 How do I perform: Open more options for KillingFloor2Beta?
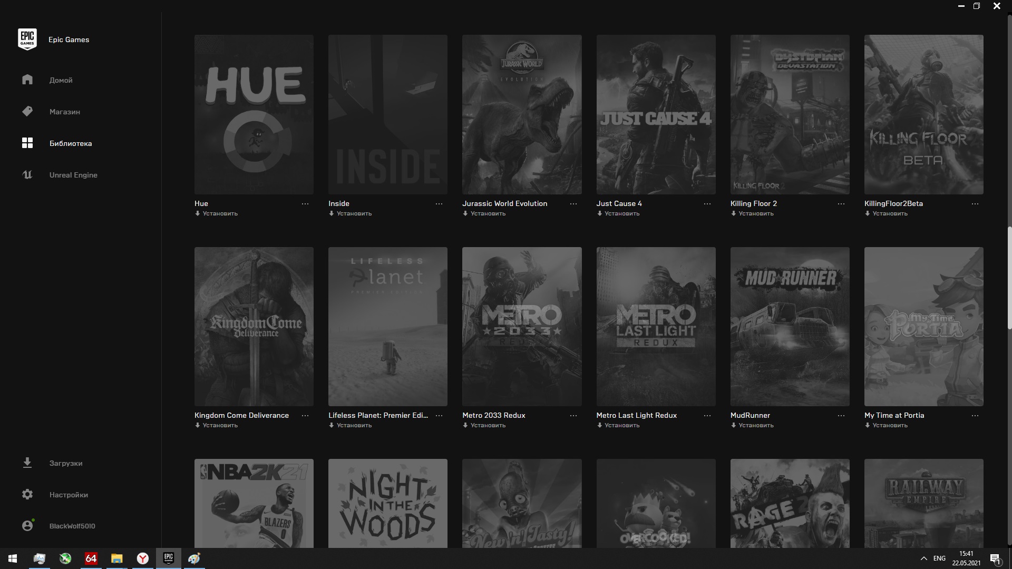click(975, 203)
